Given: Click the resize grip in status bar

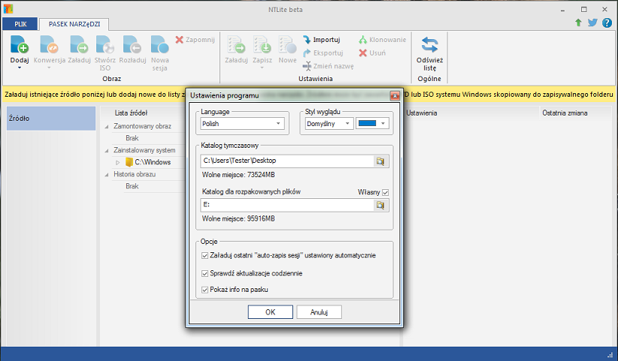Looking at the screenshot, I should click(610, 355).
